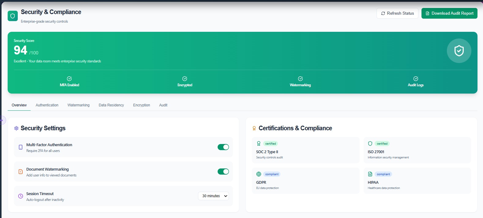Image resolution: width=483 pixels, height=218 pixels.
Task: Open the Session Timeout 30 minutes dropdown
Action: 213,196
